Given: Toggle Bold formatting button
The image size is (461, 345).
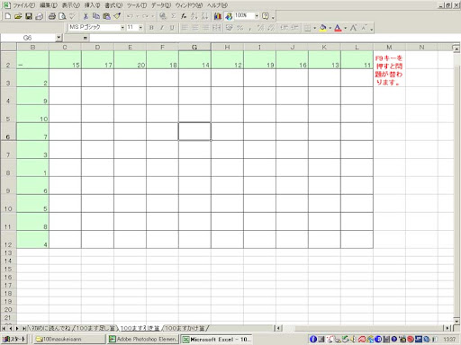Looking at the screenshot, I should pos(151,28).
